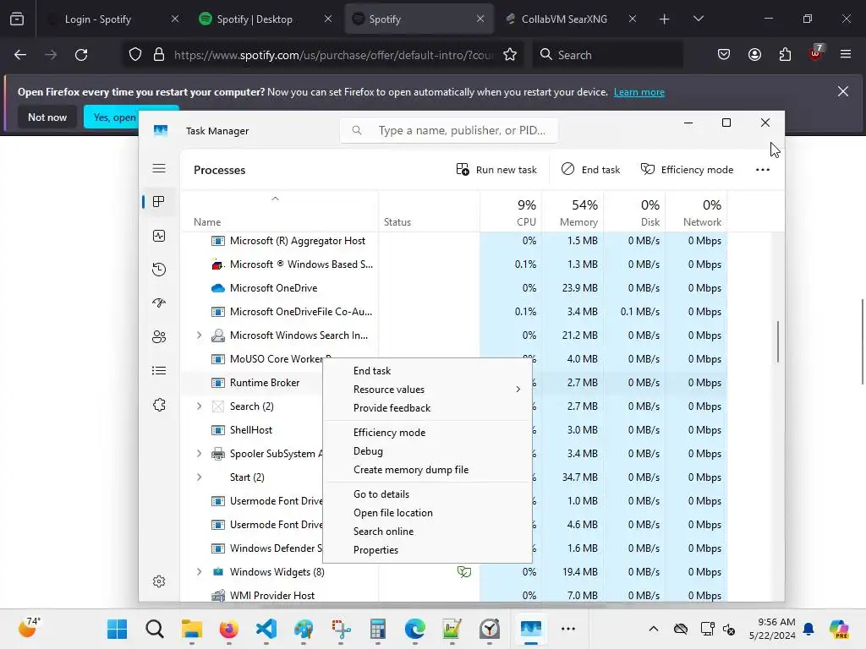Click Learn more link in Firefox notification

tap(639, 92)
